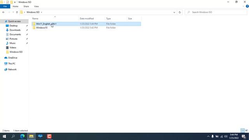Image resolution: width=249 pixels, height=140 pixels.
Task: Open the notification center icon
Action: point(244,136)
